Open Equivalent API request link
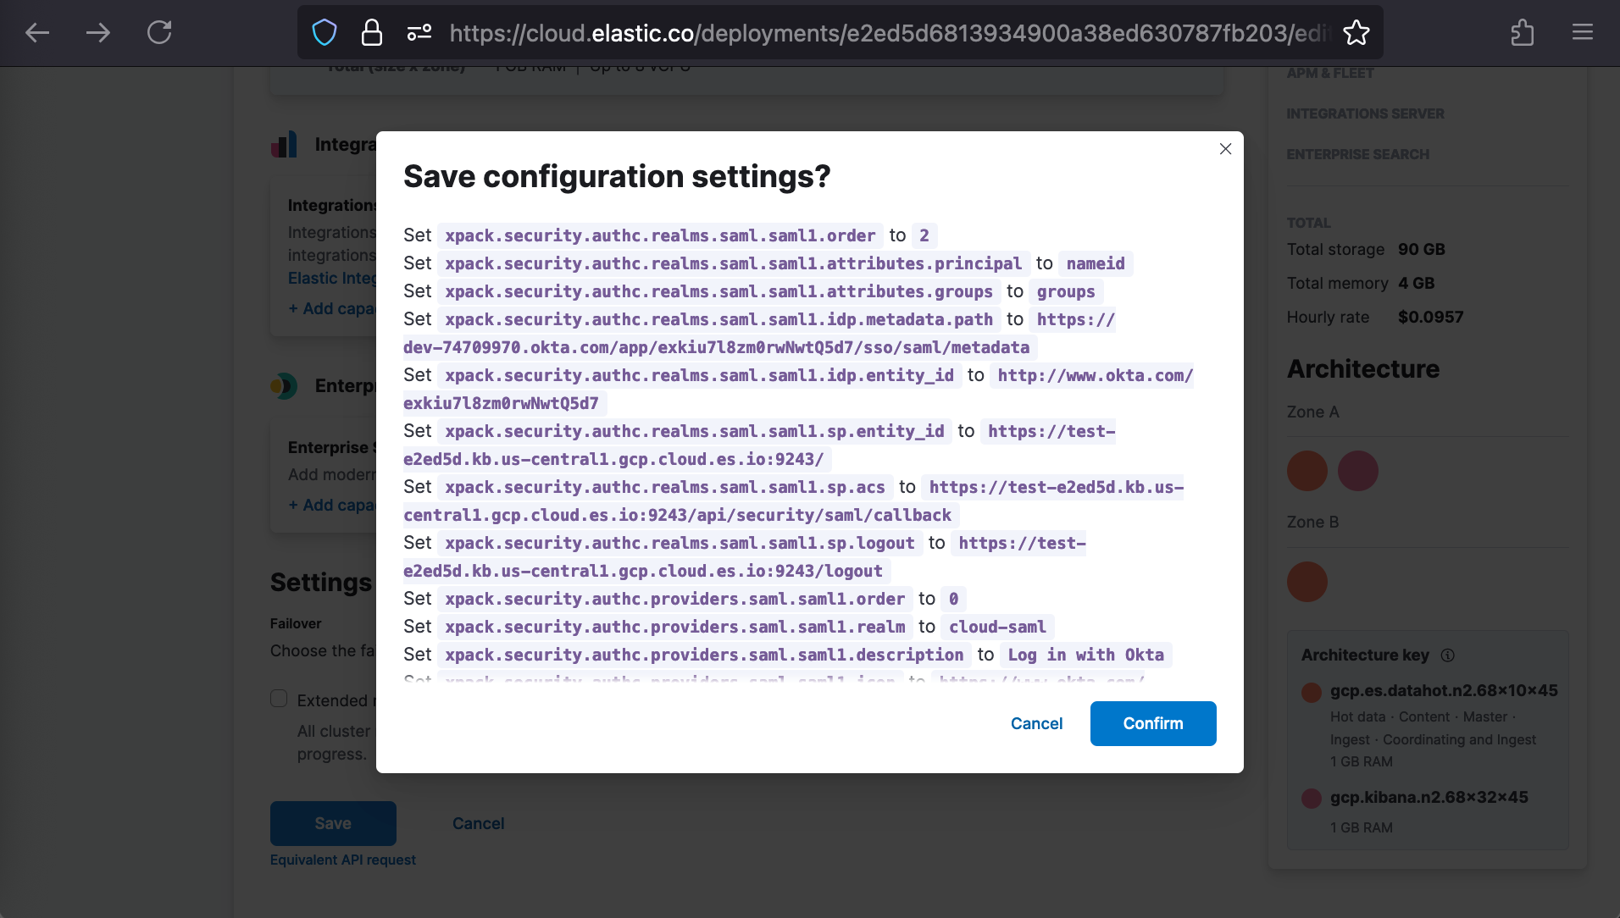 point(343,860)
